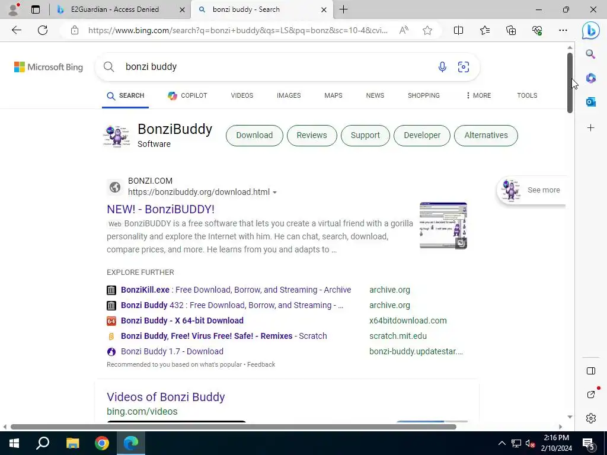This screenshot has height=455, width=607.
Task: Select the SHOPPING search tab
Action: 423,95
